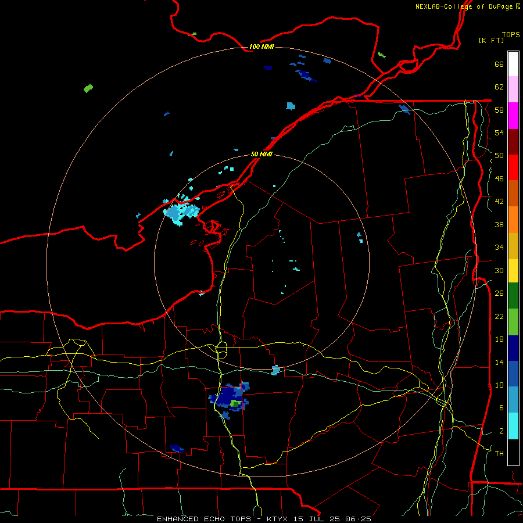Click the ENHANCED ECHO TOPS title text
Screen dimensions: 523x523
204,519
